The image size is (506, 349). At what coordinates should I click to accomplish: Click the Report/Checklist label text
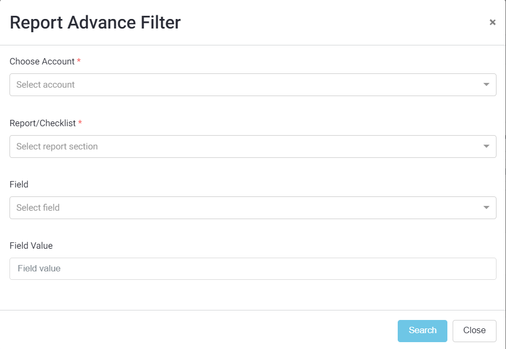pos(43,123)
